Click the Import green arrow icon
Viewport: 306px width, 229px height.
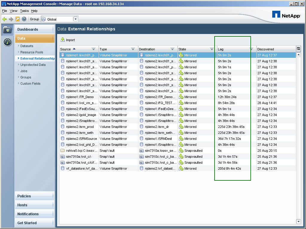63,40
